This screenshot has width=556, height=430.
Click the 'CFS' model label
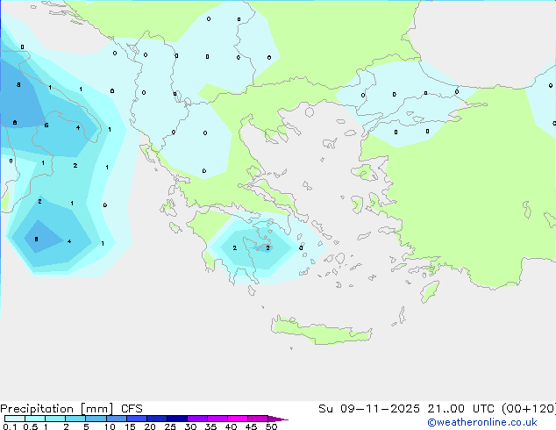[x=132, y=409]
